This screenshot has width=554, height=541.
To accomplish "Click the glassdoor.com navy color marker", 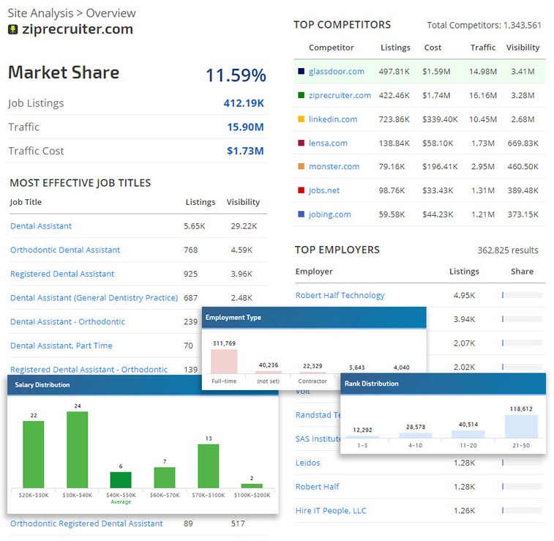I will pos(301,72).
